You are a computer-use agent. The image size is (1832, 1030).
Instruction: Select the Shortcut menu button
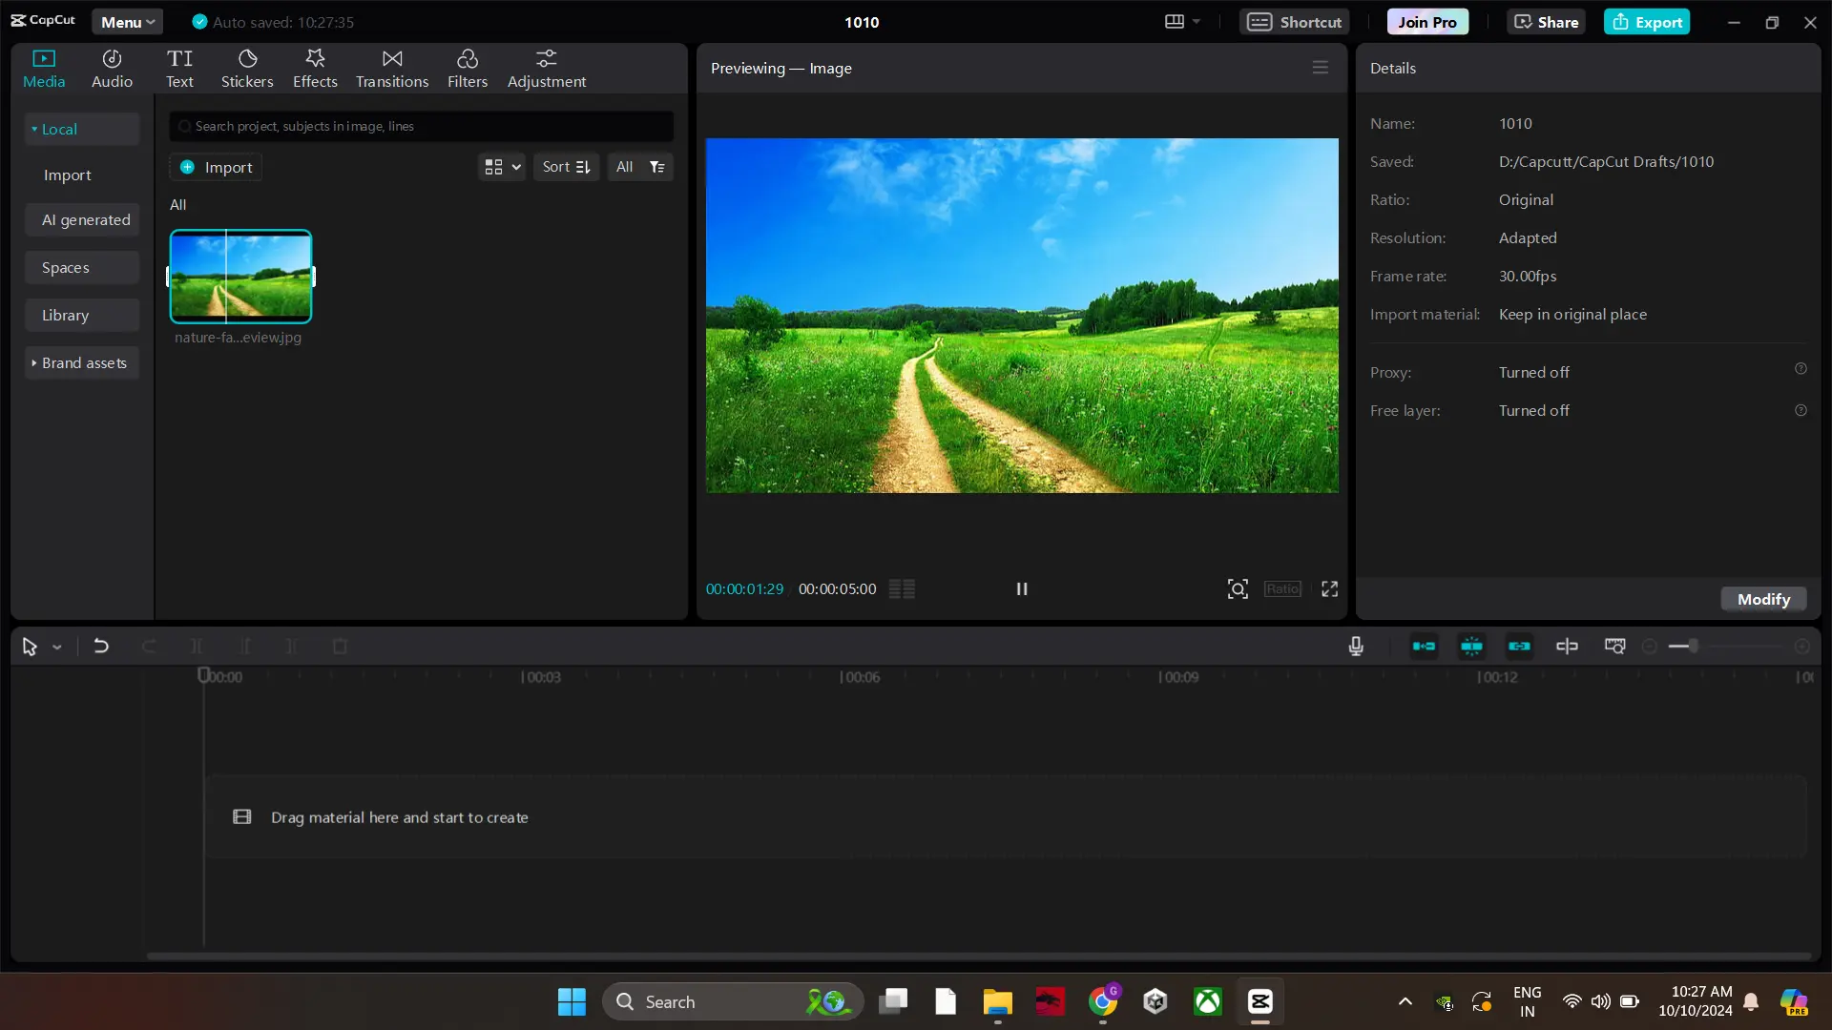pyautogui.click(x=1296, y=21)
